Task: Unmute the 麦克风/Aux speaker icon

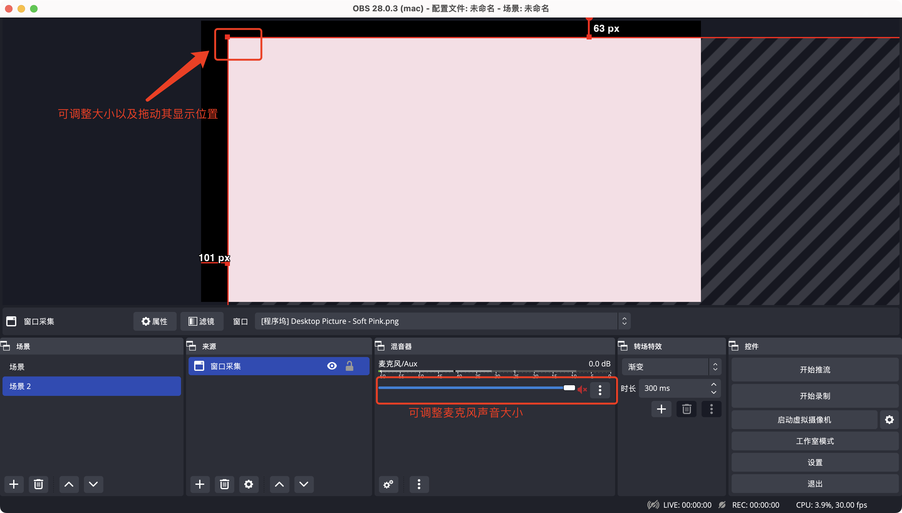Action: point(582,389)
